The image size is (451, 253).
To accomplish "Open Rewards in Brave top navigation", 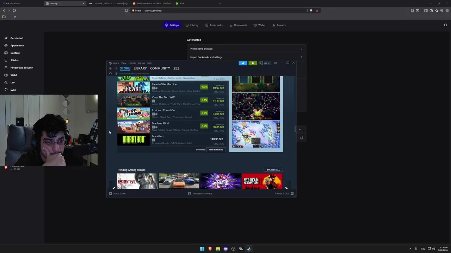I will click(x=279, y=25).
